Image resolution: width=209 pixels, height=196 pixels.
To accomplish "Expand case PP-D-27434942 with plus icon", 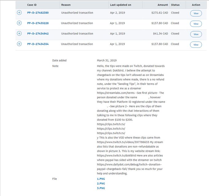I will [x=19, y=33].
